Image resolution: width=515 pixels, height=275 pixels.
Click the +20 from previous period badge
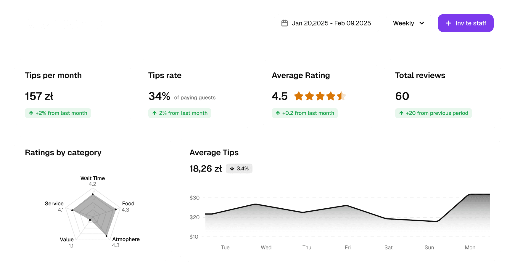[x=433, y=113]
